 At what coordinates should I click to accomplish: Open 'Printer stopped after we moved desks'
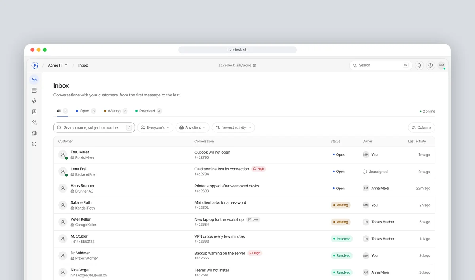227,186
